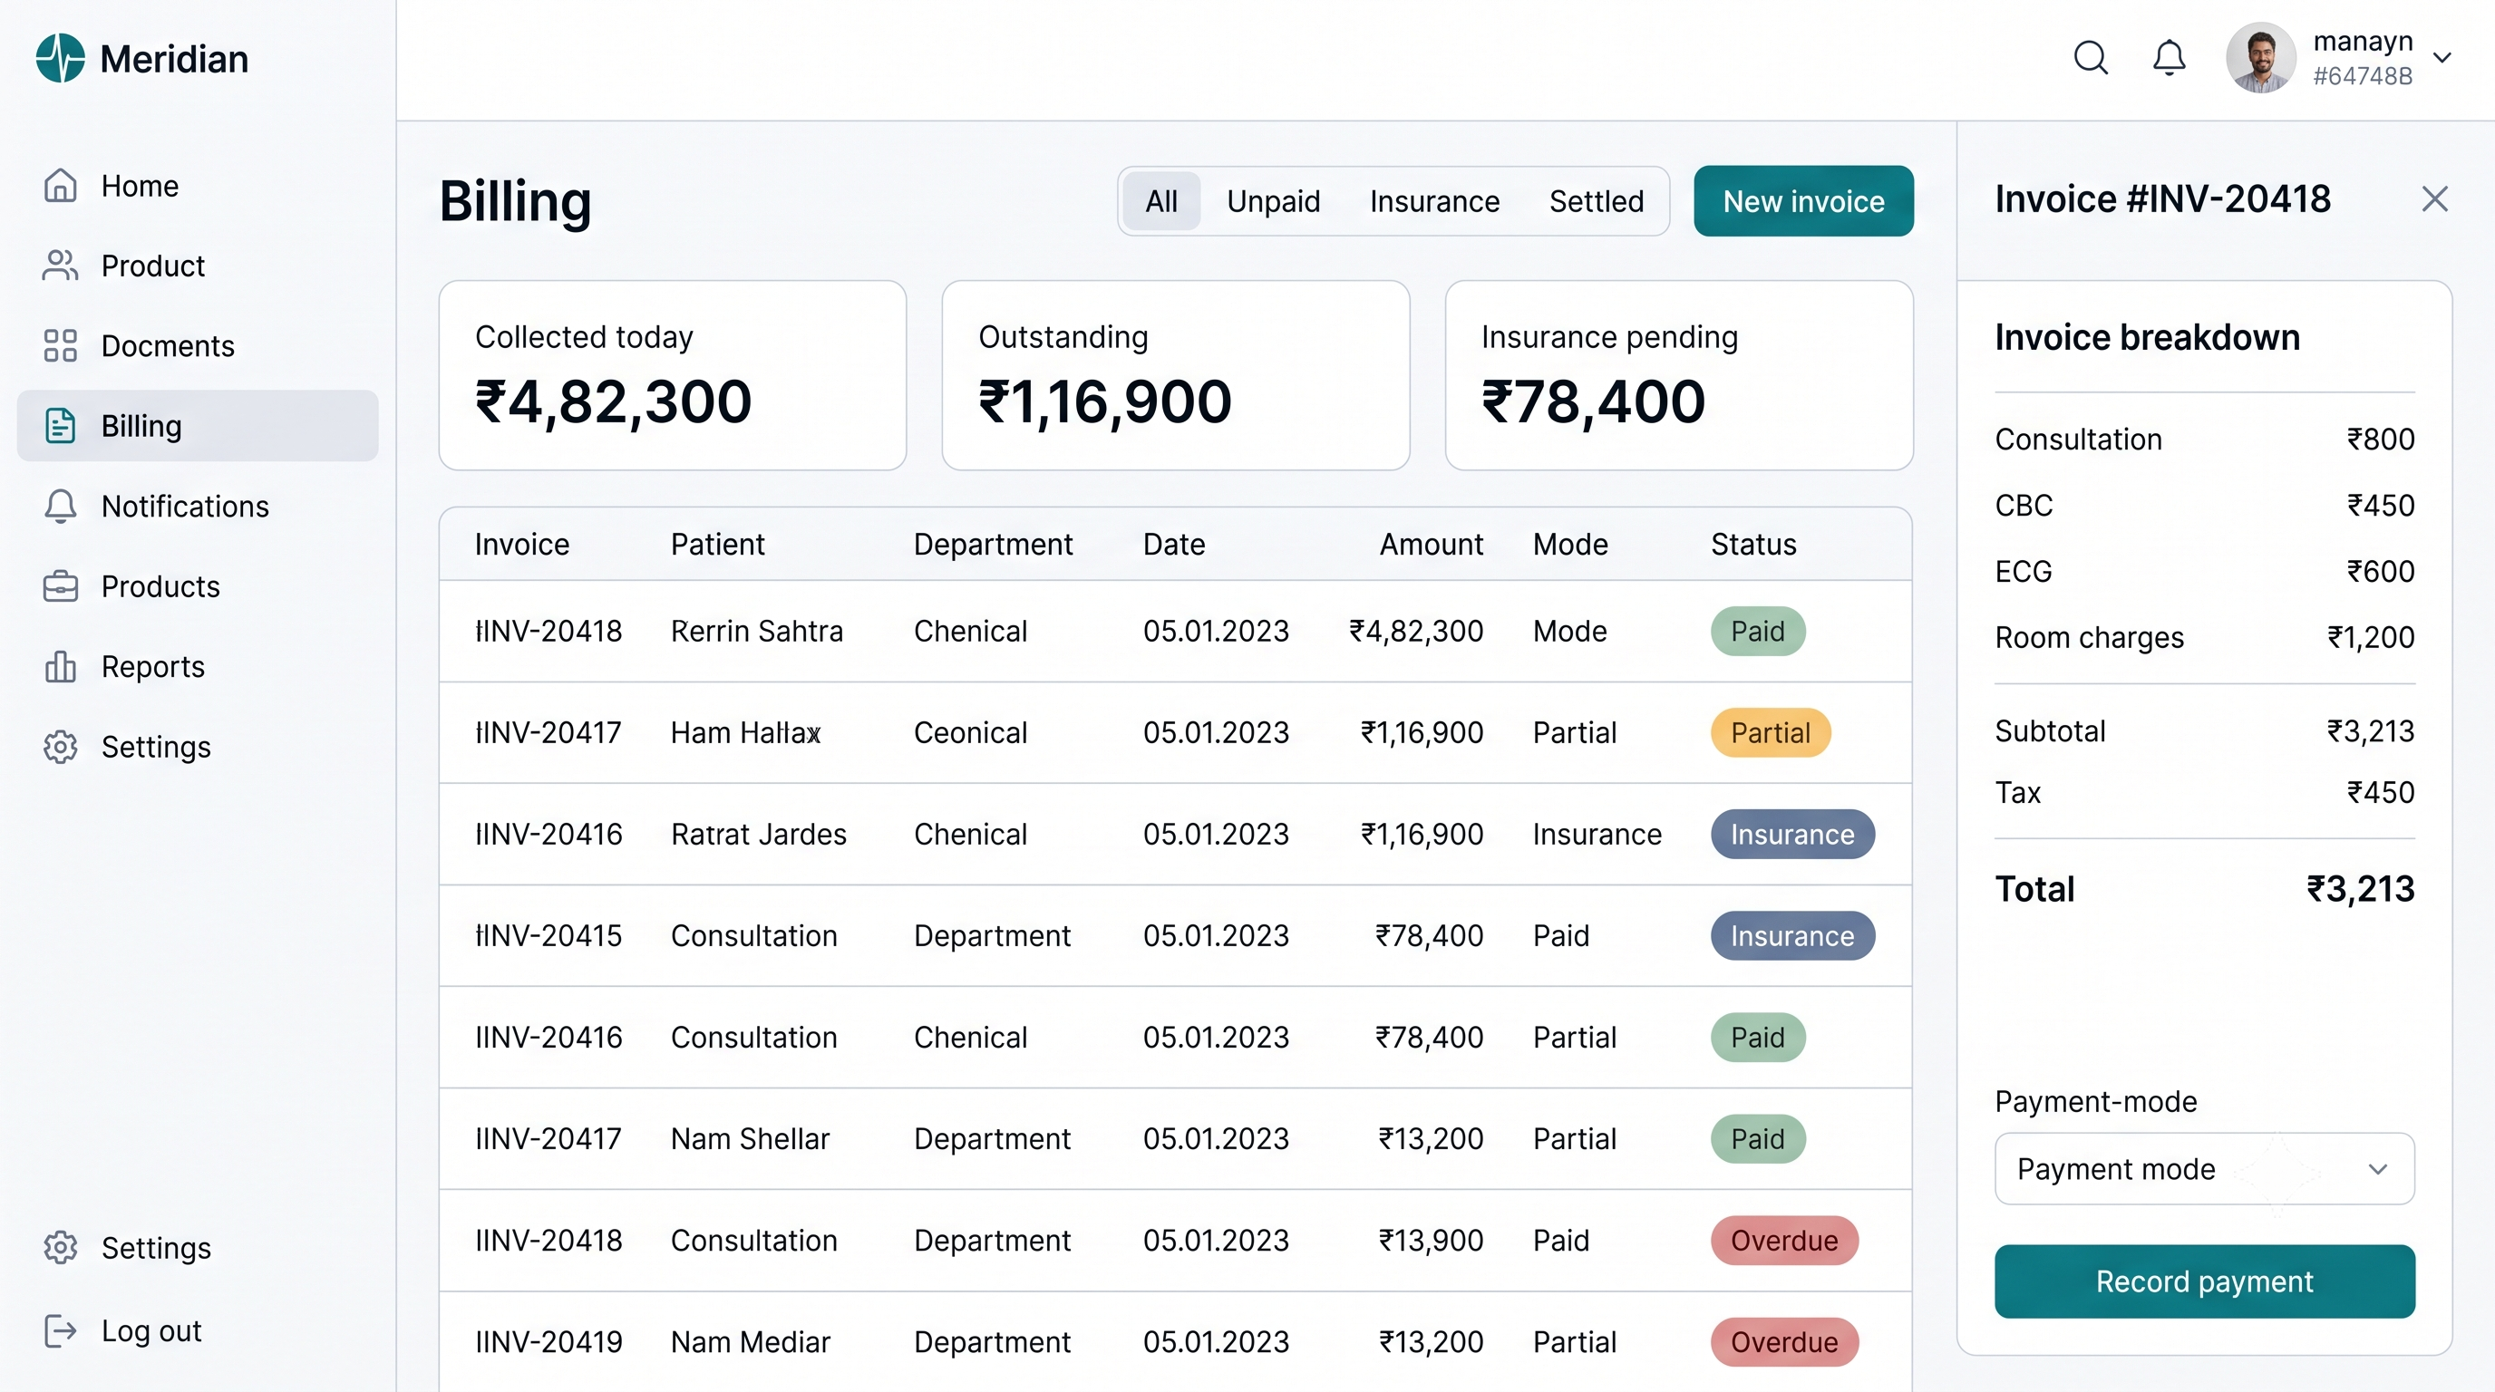Switch to the Unpaid filter tab

click(x=1273, y=201)
